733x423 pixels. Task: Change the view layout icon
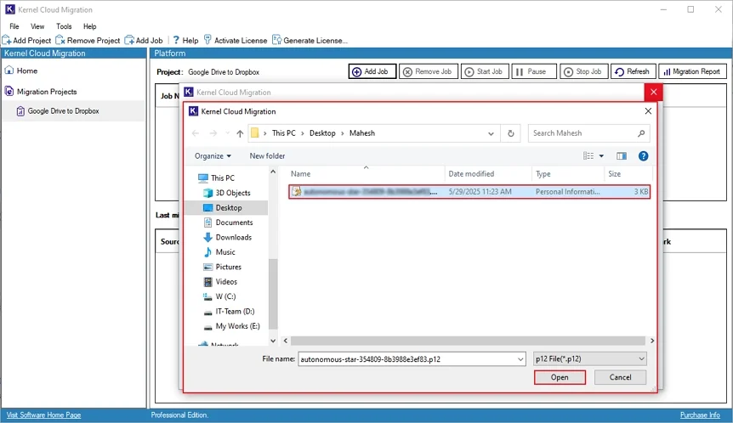point(588,156)
